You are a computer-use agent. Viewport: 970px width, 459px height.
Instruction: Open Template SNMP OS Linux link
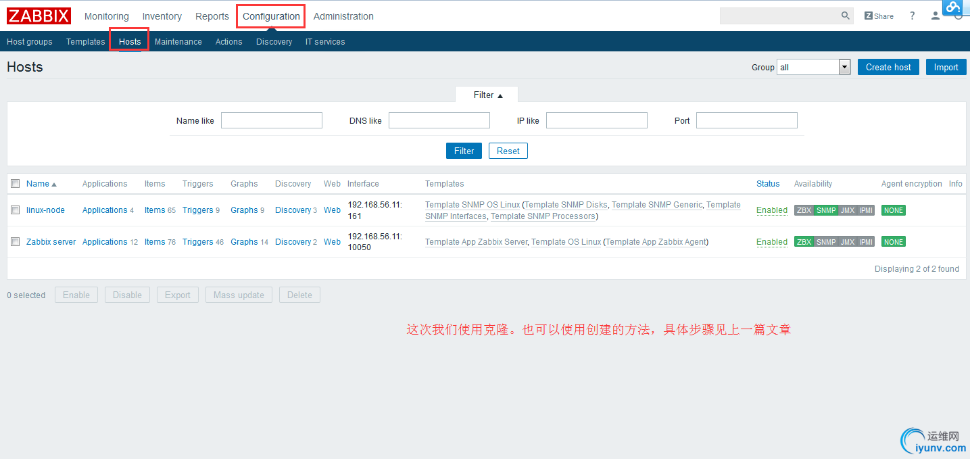tap(472, 205)
